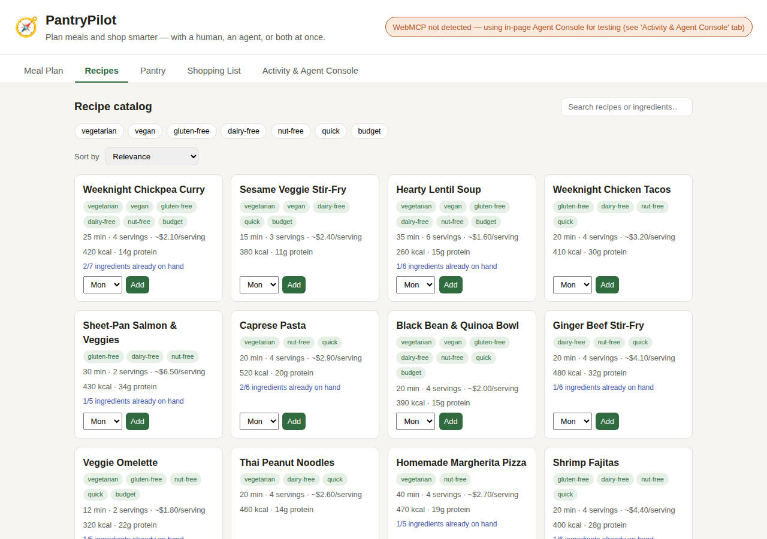Open Activity & Agent Console tab

[310, 71]
